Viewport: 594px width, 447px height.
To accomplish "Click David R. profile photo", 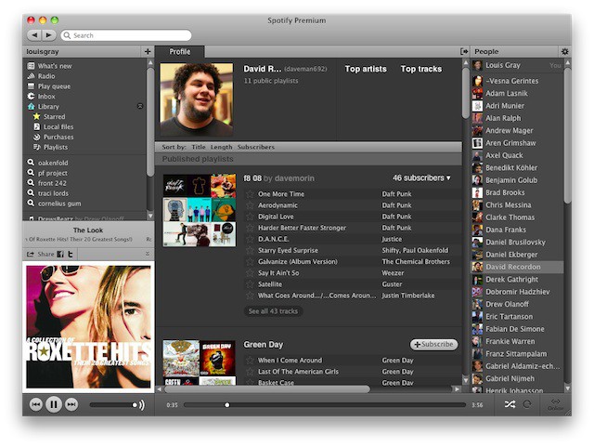I will tap(197, 99).
